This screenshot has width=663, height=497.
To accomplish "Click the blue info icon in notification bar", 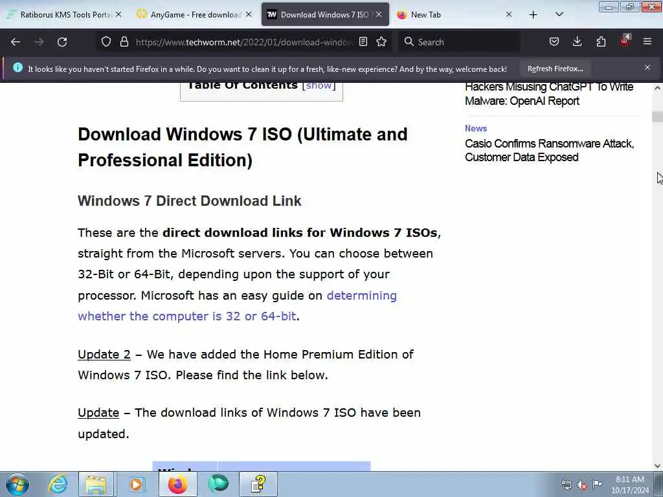I will (17, 67).
